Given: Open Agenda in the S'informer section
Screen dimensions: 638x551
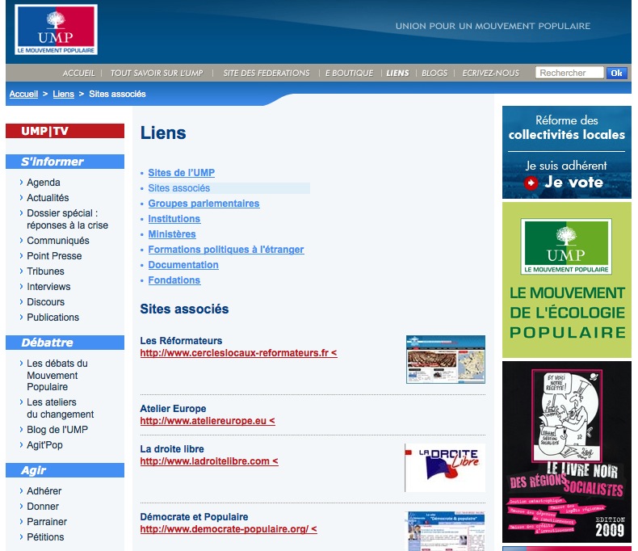Looking at the screenshot, I should 44,183.
